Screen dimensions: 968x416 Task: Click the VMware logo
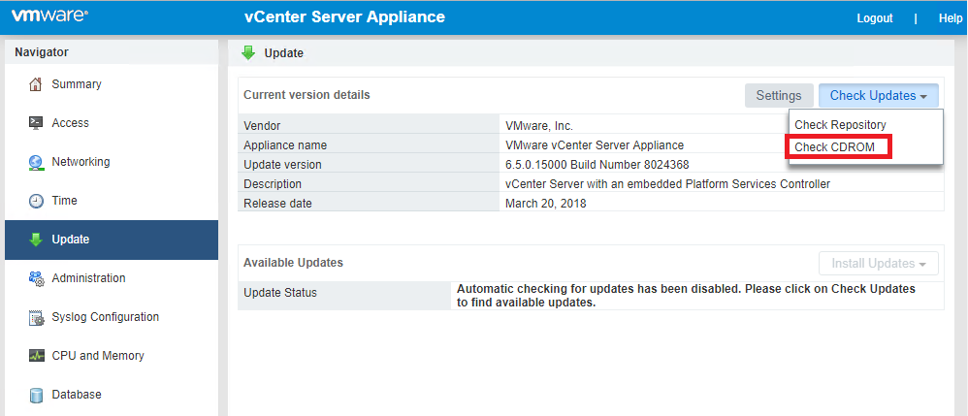point(49,16)
